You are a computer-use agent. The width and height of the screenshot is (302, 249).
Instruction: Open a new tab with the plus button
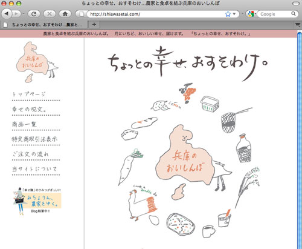click(x=94, y=25)
